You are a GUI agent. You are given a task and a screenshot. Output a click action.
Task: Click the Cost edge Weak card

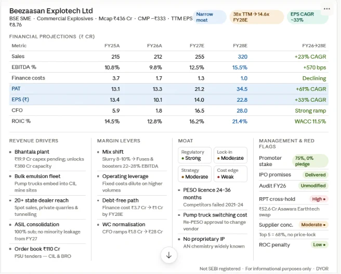click(x=230, y=174)
